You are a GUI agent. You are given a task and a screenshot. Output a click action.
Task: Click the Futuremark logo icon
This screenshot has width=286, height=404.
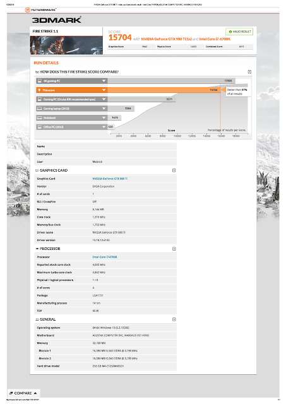point(28,10)
